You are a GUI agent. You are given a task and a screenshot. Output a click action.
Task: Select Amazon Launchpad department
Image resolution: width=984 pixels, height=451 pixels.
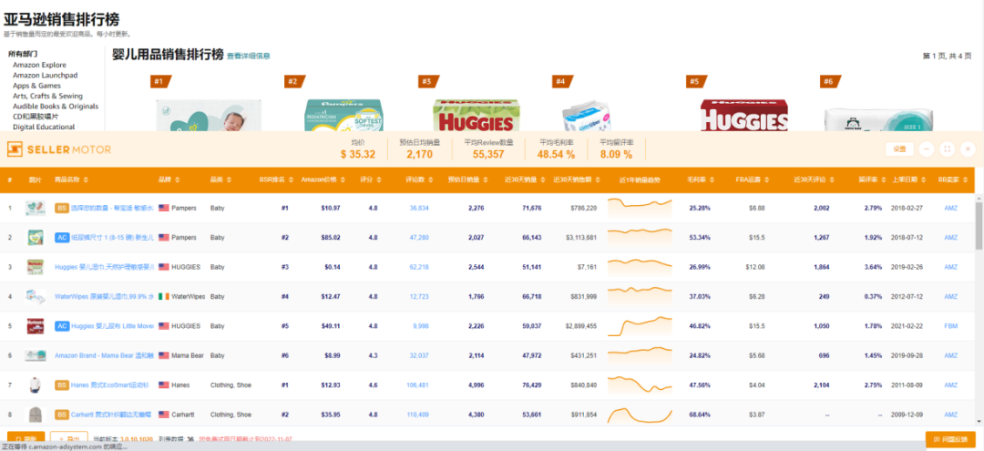46,76
